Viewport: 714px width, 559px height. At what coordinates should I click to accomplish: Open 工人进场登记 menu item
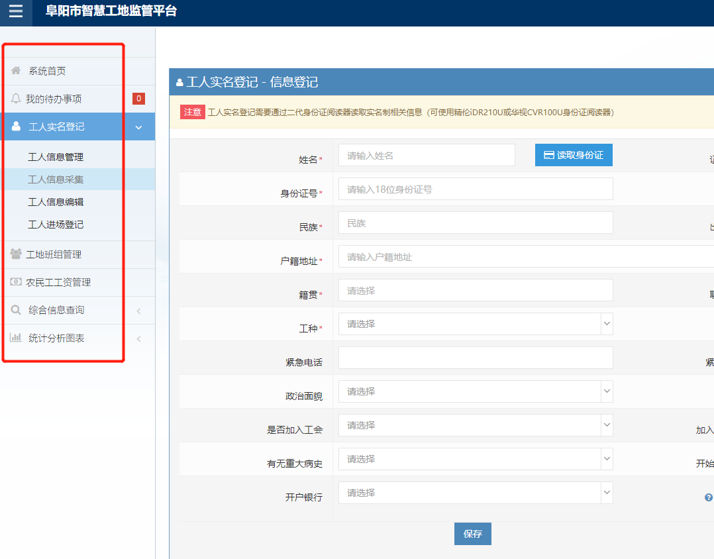pyautogui.click(x=56, y=225)
